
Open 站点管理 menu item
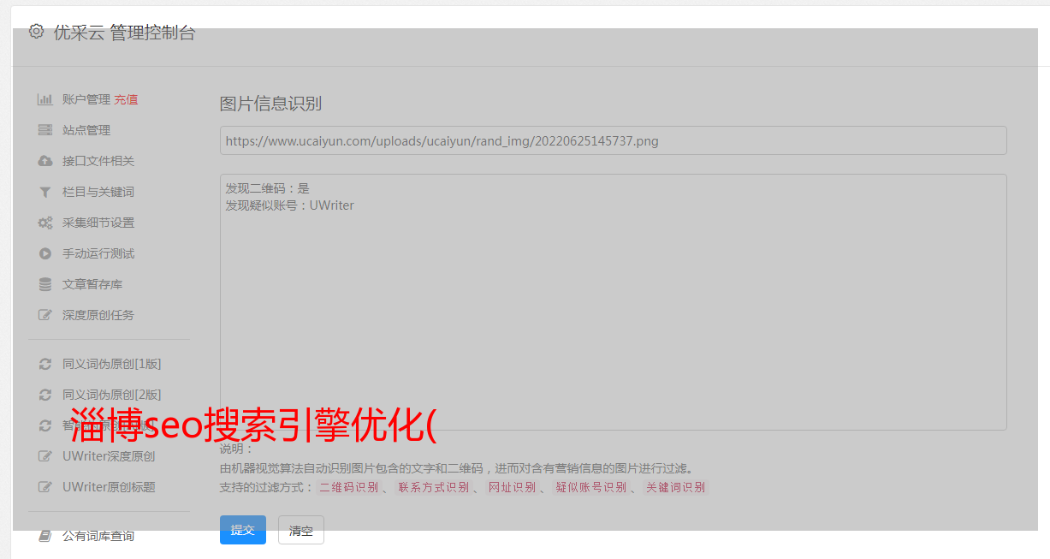click(86, 130)
